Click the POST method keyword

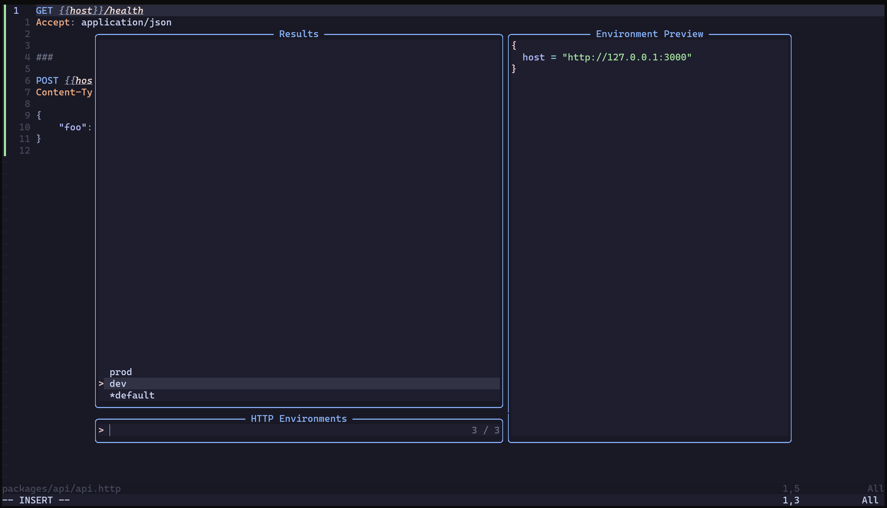point(47,81)
